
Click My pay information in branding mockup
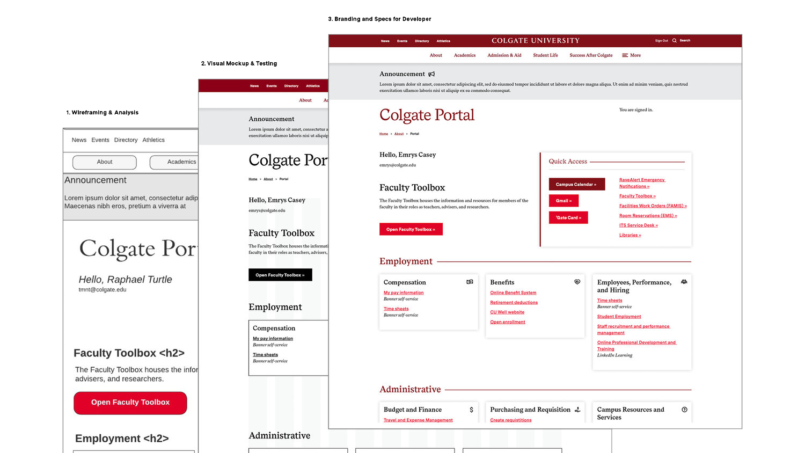[404, 293]
